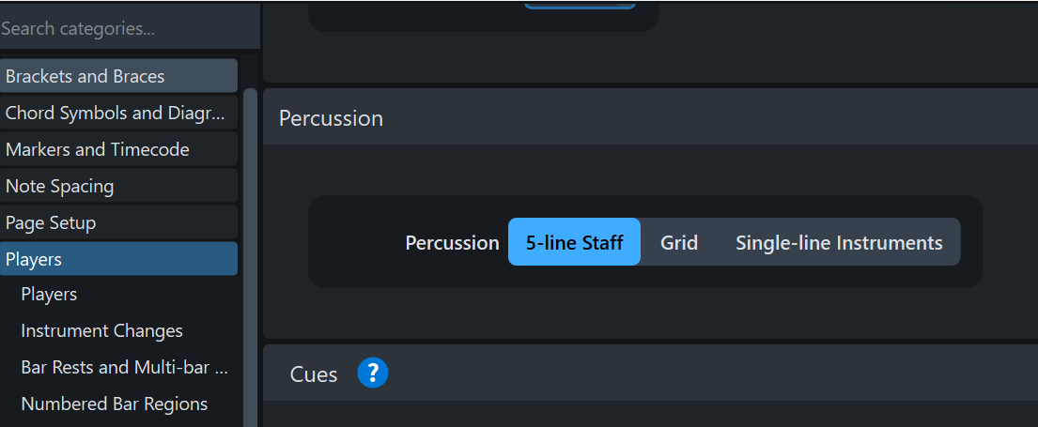The width and height of the screenshot is (1038, 427).
Task: Switch percussion display to Grid
Action: pyautogui.click(x=678, y=242)
